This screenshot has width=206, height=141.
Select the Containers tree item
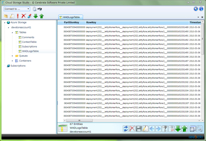[x=25, y=61]
